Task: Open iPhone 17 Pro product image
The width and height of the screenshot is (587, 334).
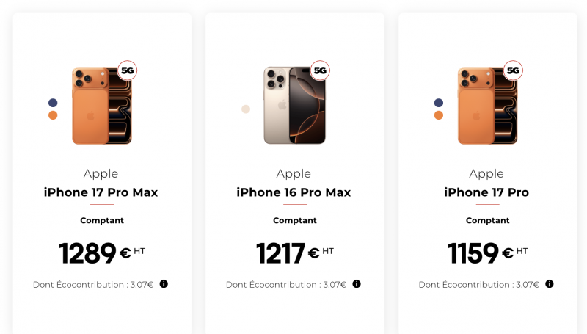Action: (x=487, y=105)
